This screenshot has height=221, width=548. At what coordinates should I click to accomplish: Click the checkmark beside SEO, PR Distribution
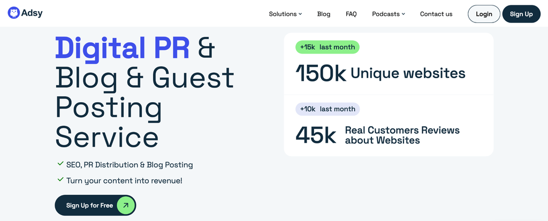pyautogui.click(x=60, y=163)
